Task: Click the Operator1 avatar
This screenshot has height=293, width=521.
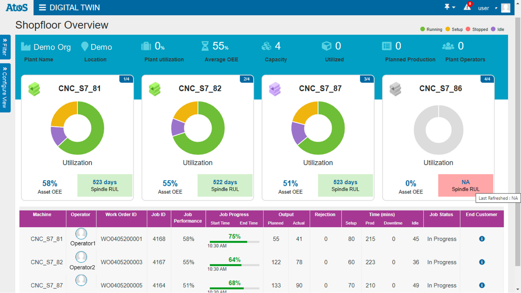Action: point(81,234)
